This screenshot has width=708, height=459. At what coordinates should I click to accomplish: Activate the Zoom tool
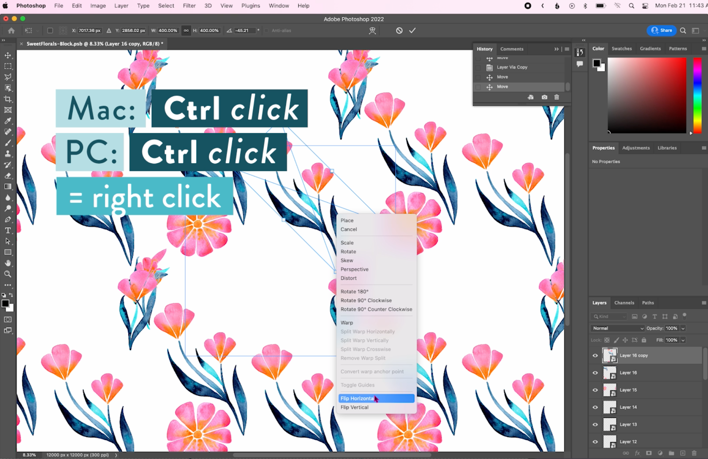pyautogui.click(x=7, y=274)
